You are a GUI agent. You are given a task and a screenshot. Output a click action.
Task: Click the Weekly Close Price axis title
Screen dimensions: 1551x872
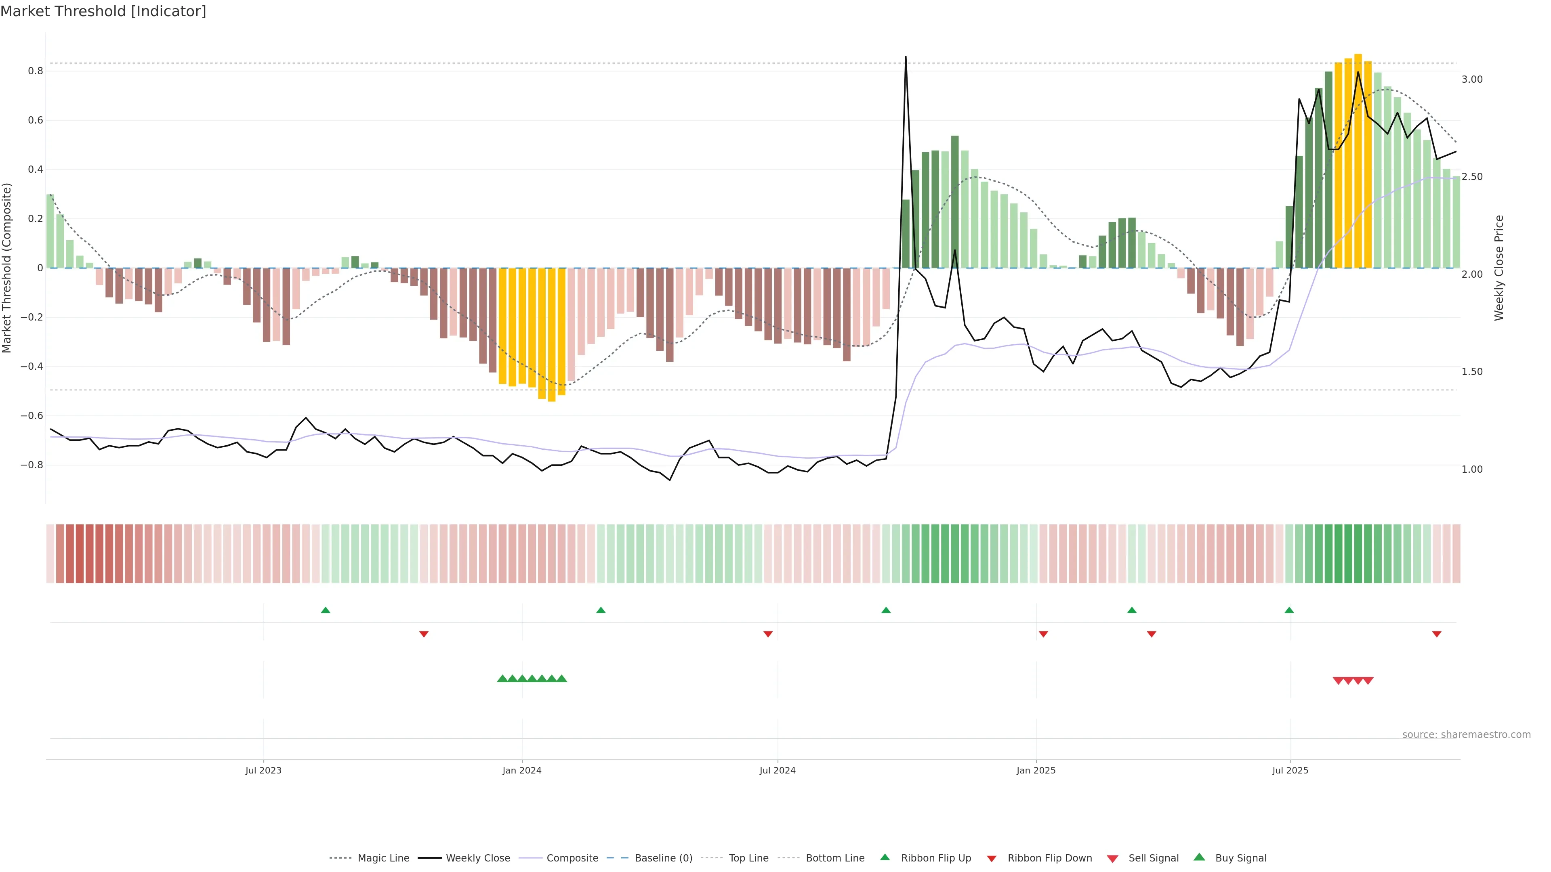tap(1499, 268)
